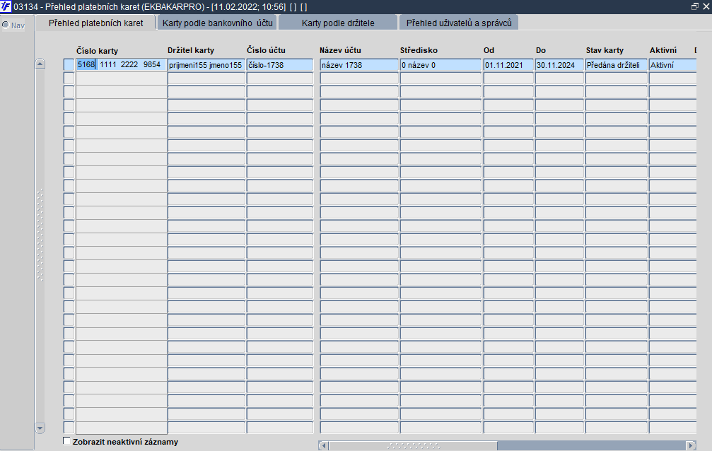Viewport: 712px width, 451px height.
Task: Click the account number cell číslo-1738
Action: 280,65
